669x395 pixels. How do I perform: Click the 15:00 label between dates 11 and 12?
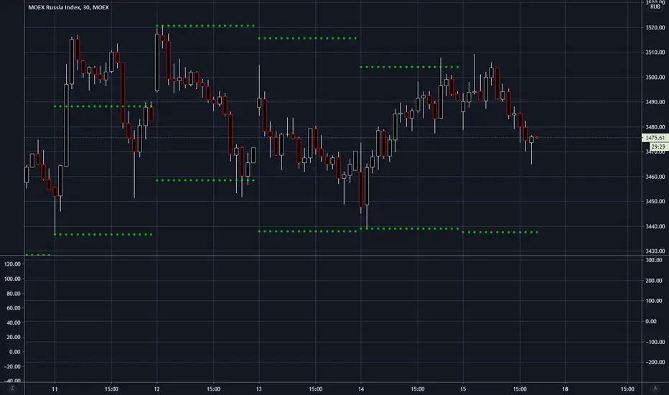pyautogui.click(x=111, y=389)
